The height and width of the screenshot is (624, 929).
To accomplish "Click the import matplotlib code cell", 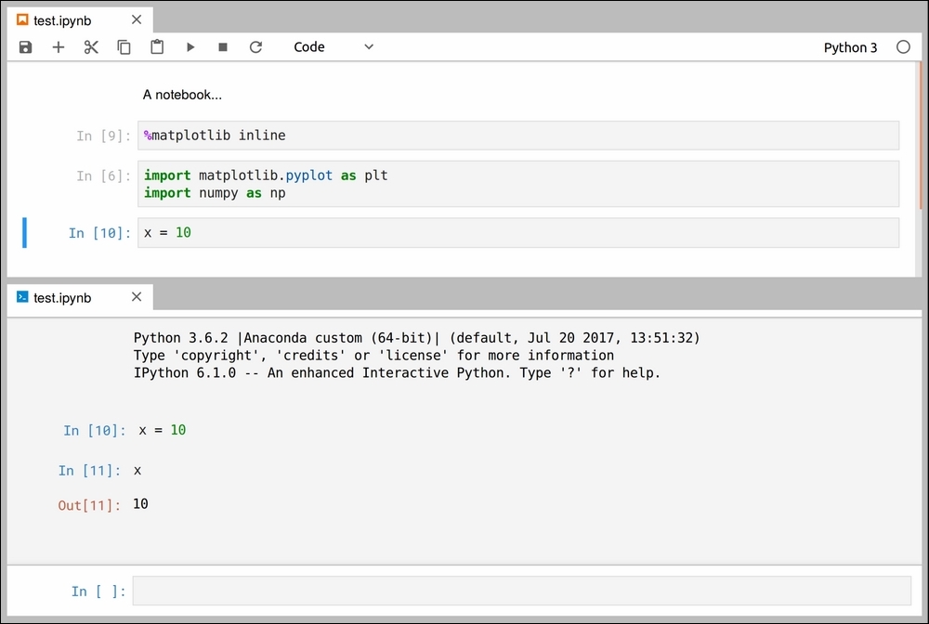I will (518, 184).
